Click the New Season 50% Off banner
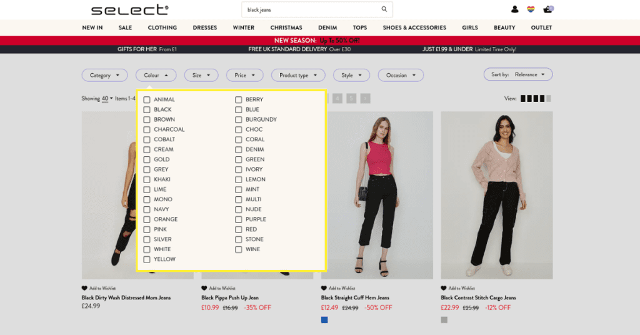 click(x=317, y=41)
